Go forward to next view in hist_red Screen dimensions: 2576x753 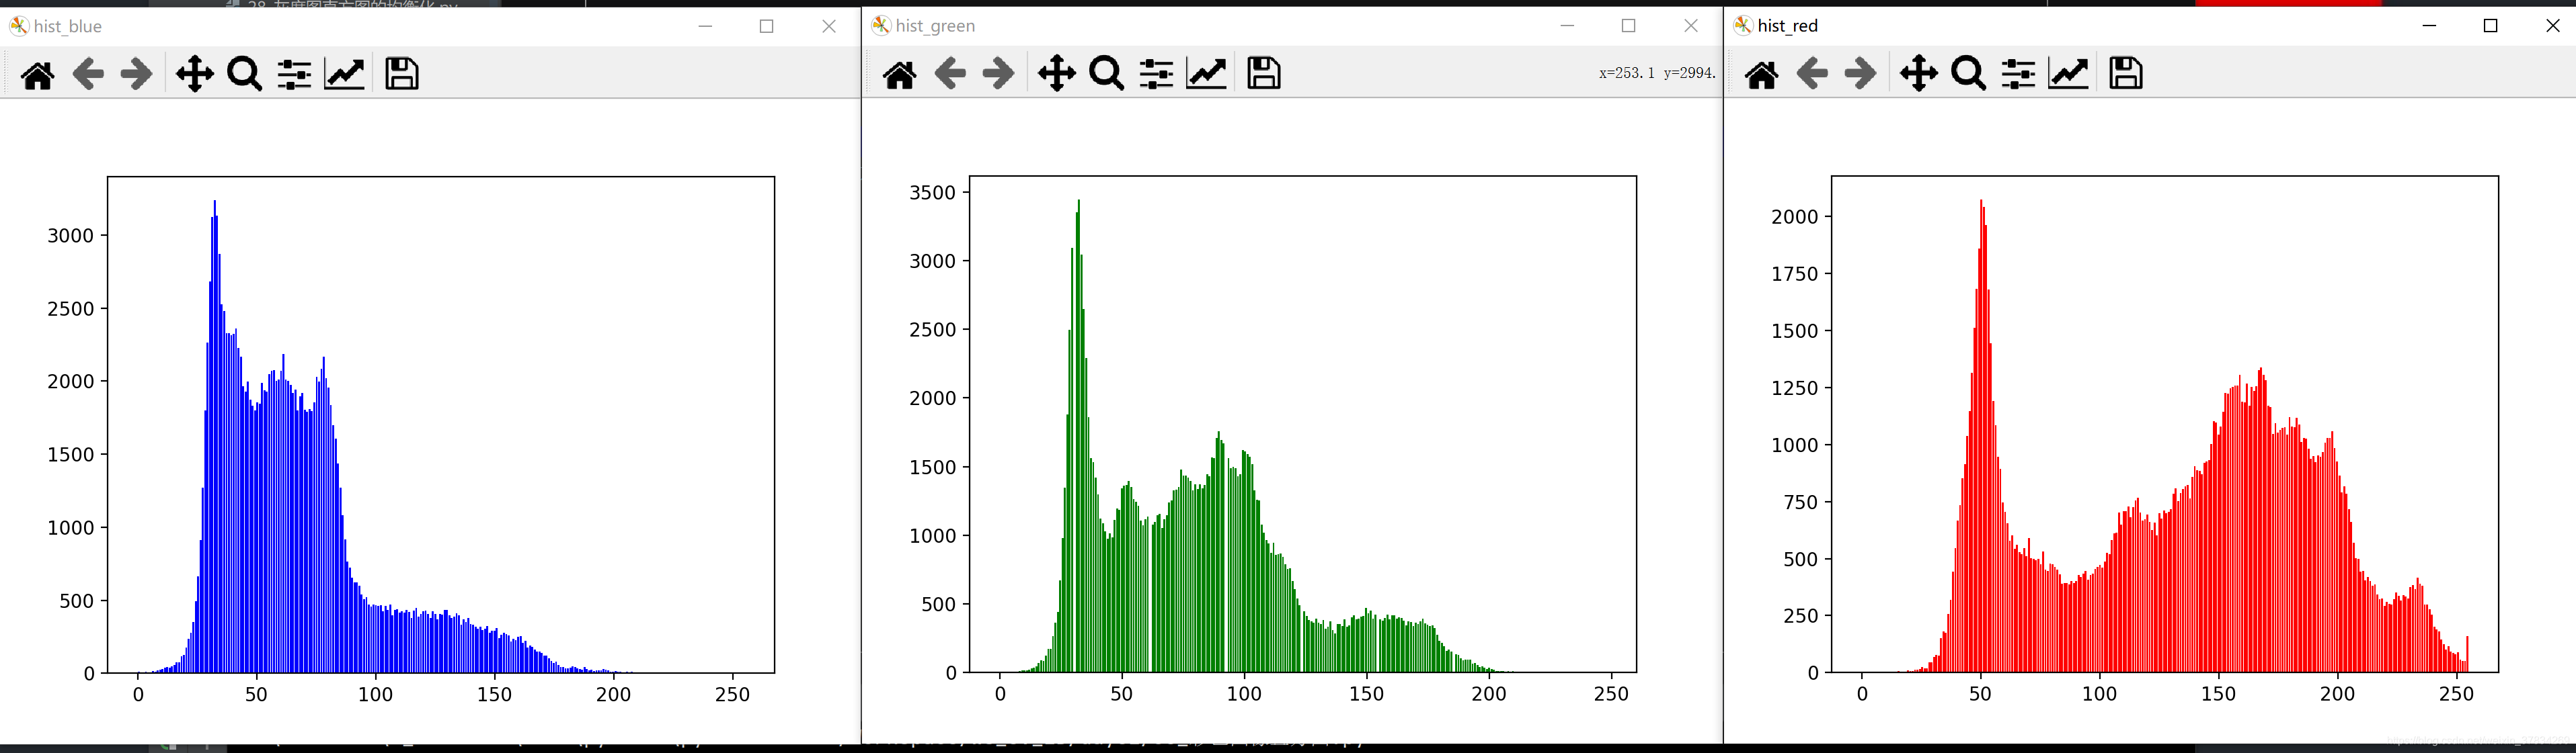[1860, 74]
